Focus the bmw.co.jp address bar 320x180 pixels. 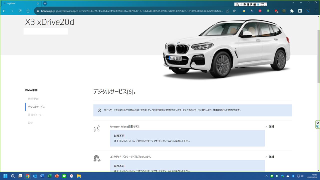132,11
